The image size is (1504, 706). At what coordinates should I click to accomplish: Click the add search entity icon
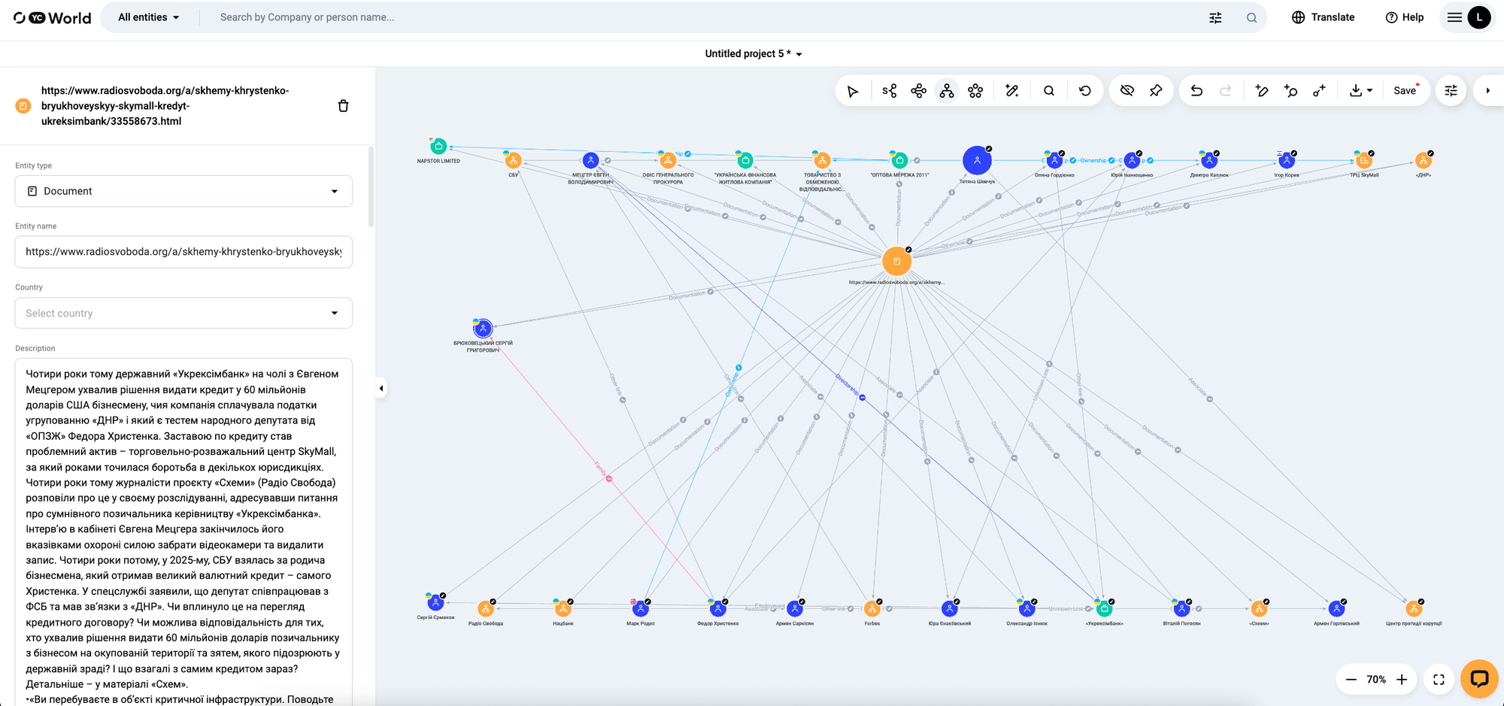click(x=1290, y=91)
